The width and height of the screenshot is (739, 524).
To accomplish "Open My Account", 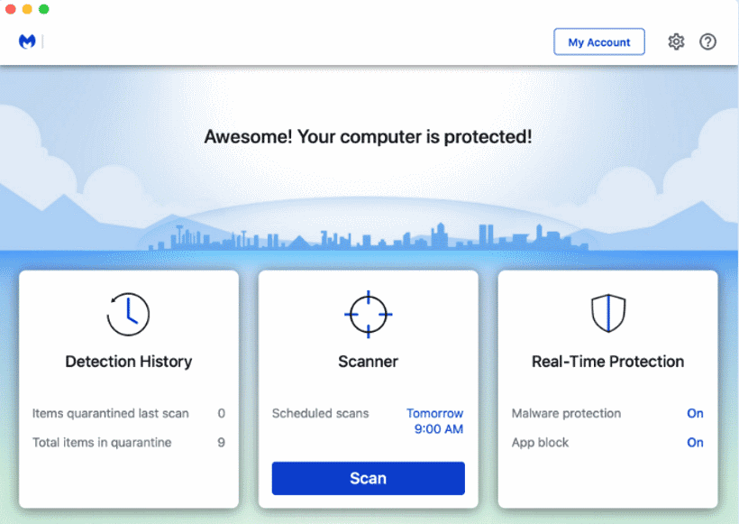I will coord(598,41).
